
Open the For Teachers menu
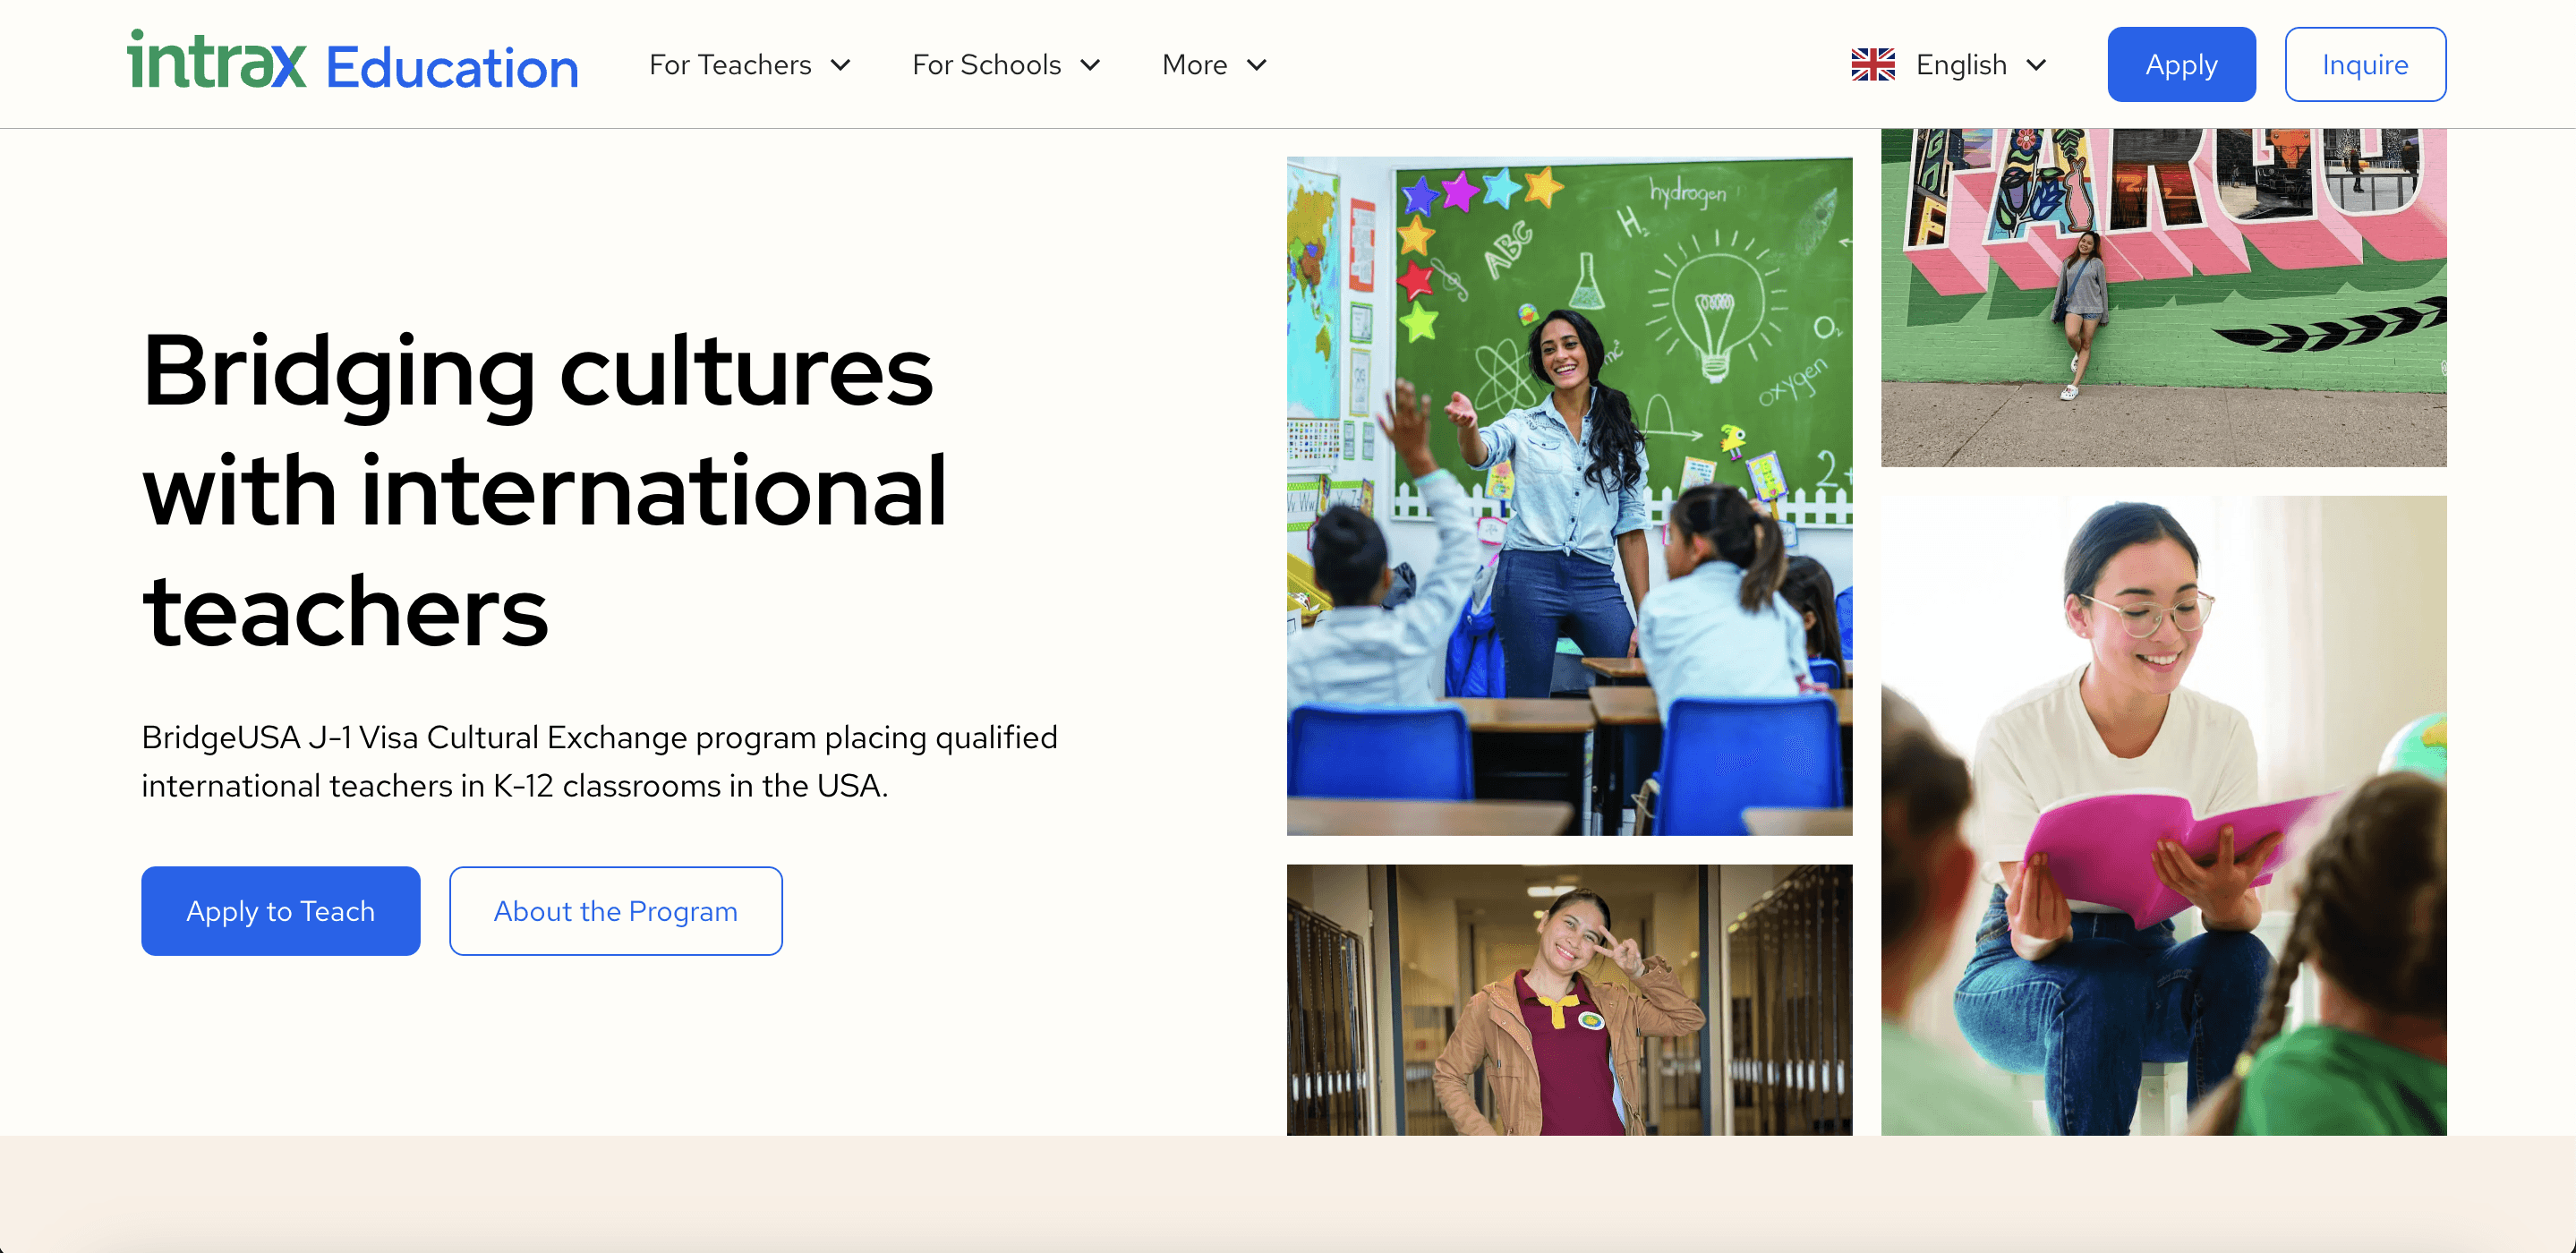coord(730,65)
